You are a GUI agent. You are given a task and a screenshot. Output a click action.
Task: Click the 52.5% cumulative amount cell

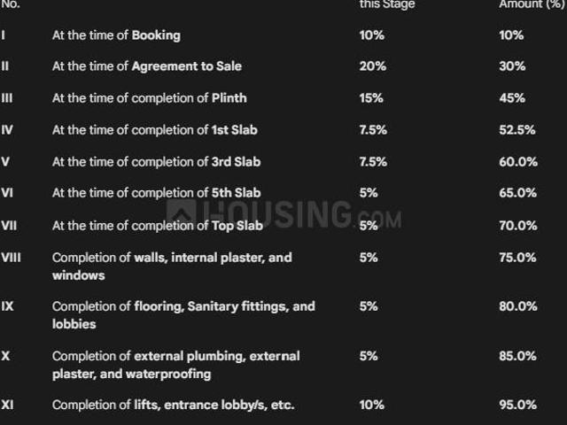tap(517, 130)
